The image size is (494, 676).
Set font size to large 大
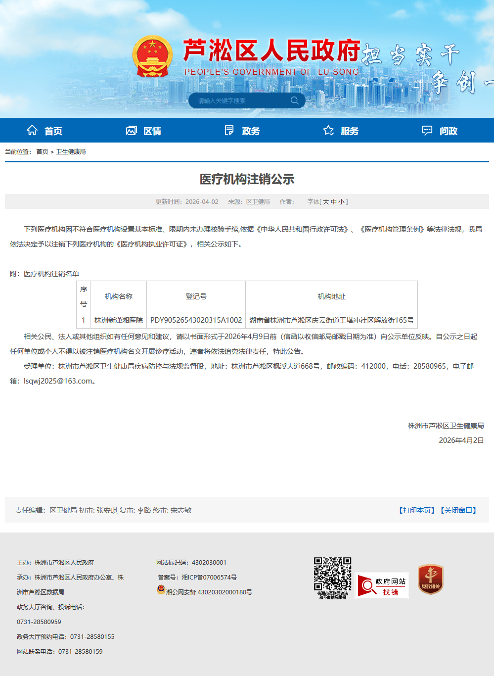pyautogui.click(x=326, y=202)
